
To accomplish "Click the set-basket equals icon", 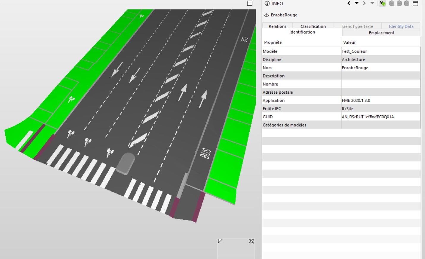I will pos(407,3).
